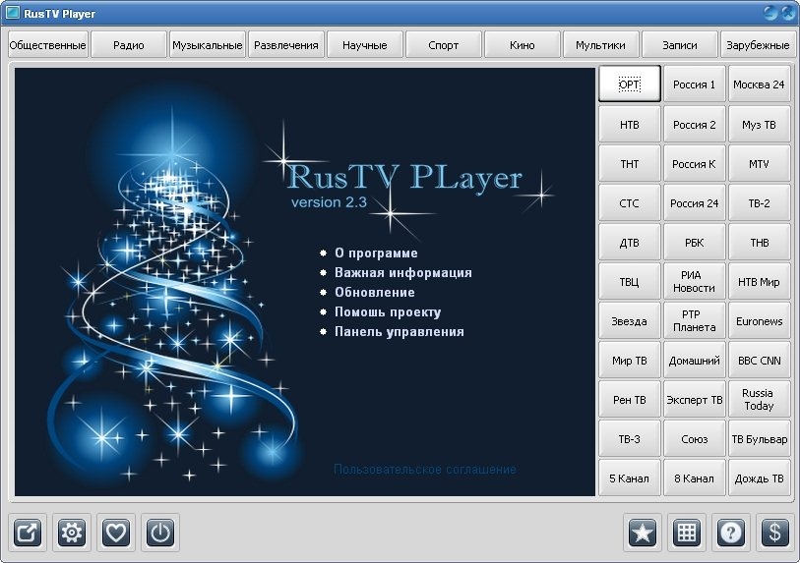
Task: Click the dollar sign donate icon
Action: tap(775, 533)
